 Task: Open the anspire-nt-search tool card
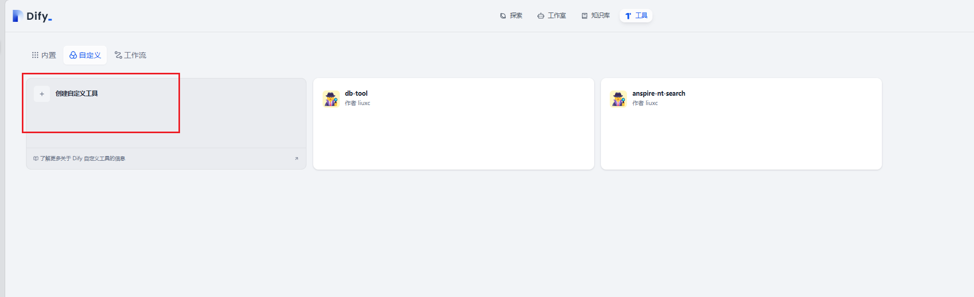741,124
